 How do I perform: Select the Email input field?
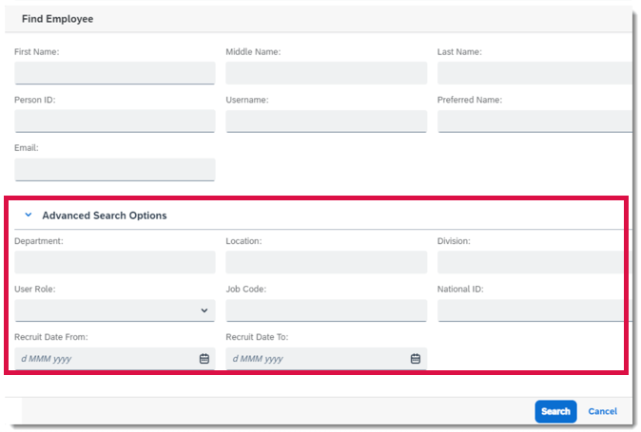(114, 169)
